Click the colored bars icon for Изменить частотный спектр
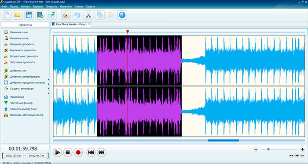Screen dimensions: 308x164 coord(6,115)
